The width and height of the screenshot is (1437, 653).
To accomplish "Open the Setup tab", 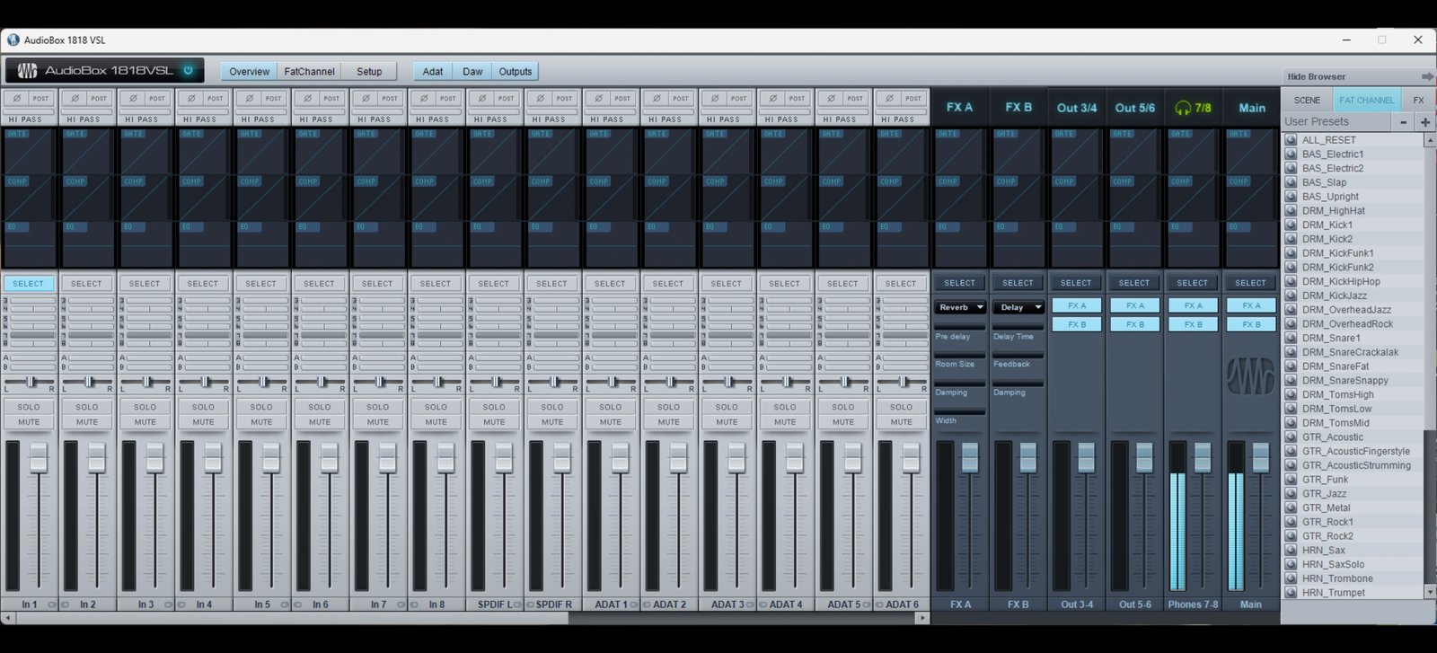I will pyautogui.click(x=369, y=72).
